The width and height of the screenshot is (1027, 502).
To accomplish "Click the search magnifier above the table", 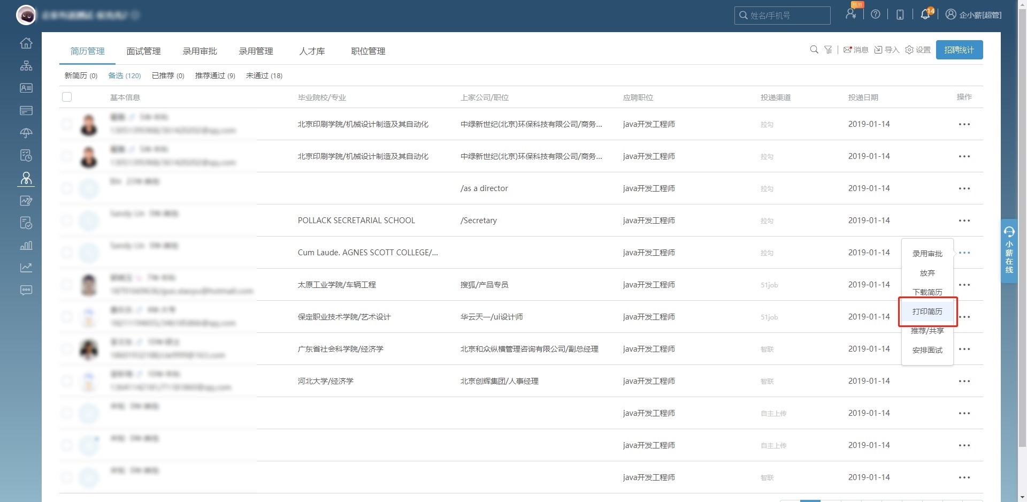I will (814, 50).
